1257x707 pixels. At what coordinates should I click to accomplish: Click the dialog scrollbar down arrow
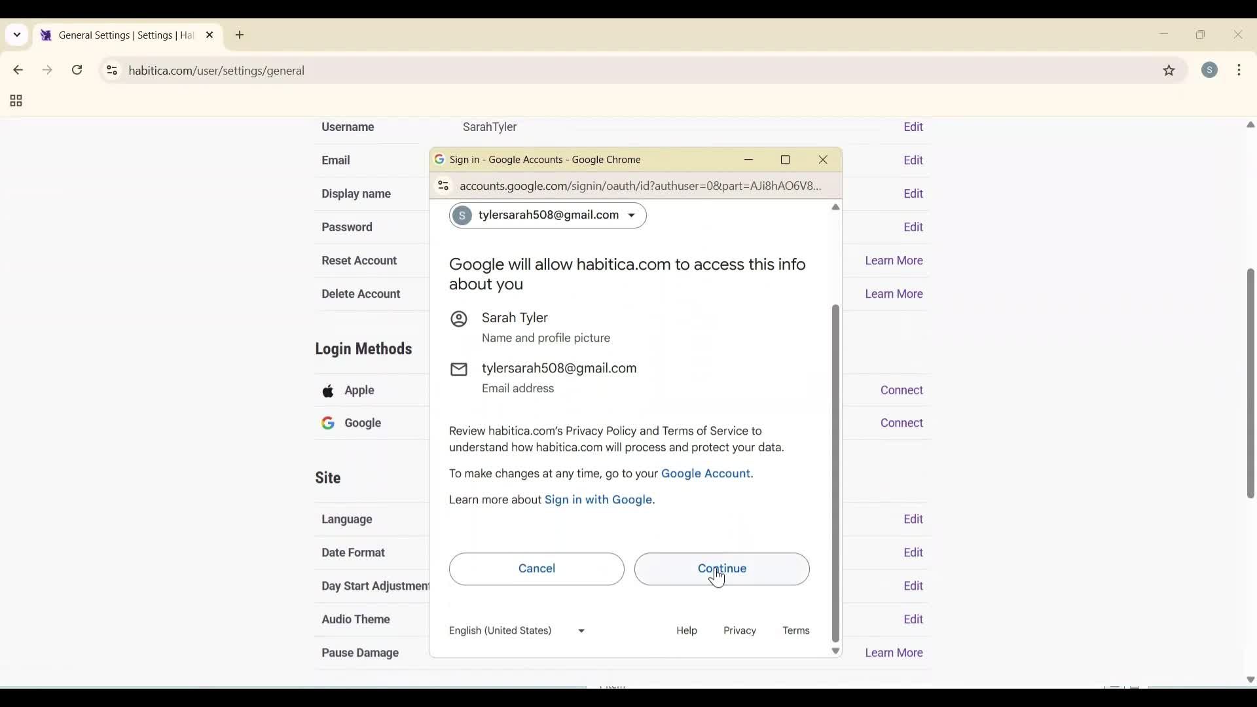pos(835,651)
